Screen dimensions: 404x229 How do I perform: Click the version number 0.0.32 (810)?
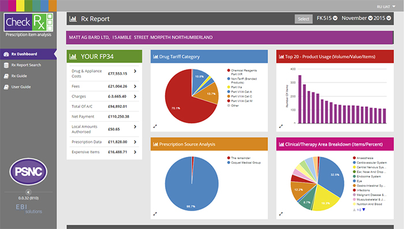coord(28,198)
